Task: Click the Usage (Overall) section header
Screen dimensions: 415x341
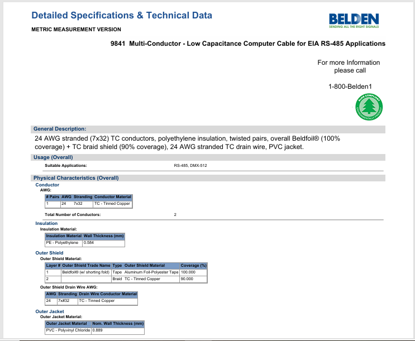Action: 53,157
